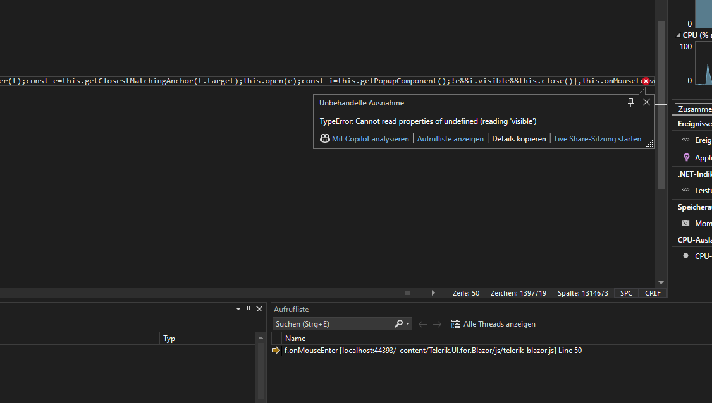Collapse the CPU graph expander triangle
The image size is (712, 403).
click(678, 35)
